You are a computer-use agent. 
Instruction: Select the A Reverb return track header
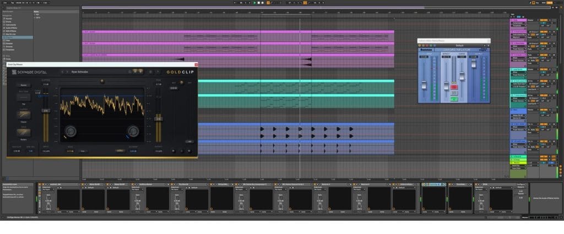point(518,157)
